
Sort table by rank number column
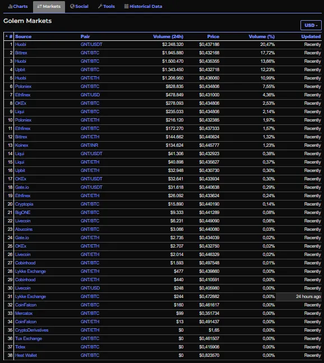click(x=9, y=36)
